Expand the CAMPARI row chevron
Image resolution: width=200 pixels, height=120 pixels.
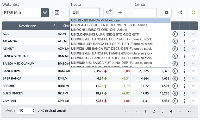point(193,101)
